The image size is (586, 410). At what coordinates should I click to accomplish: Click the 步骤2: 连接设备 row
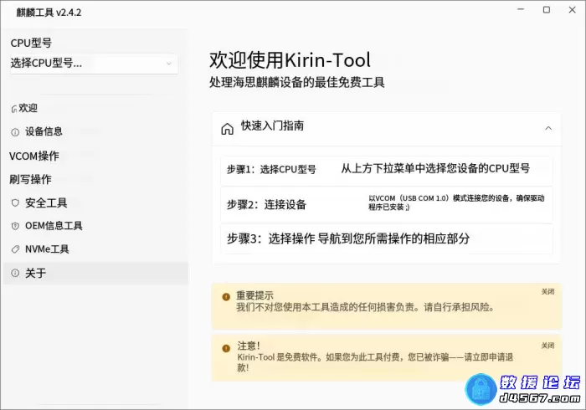(x=387, y=205)
